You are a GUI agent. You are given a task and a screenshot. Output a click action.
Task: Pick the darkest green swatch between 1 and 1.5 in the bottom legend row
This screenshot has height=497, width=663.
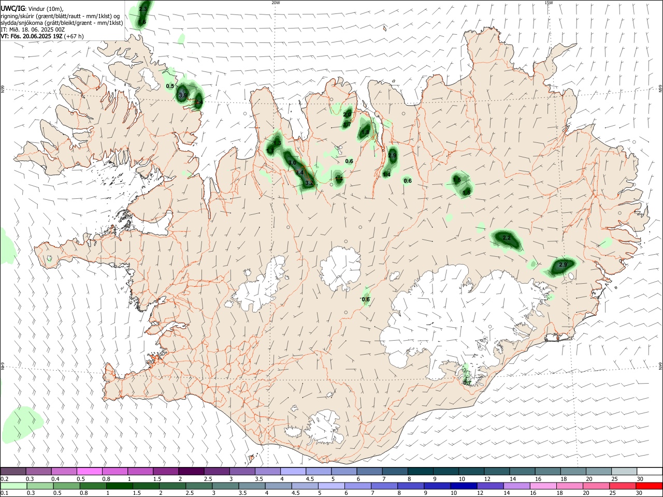[120, 486]
